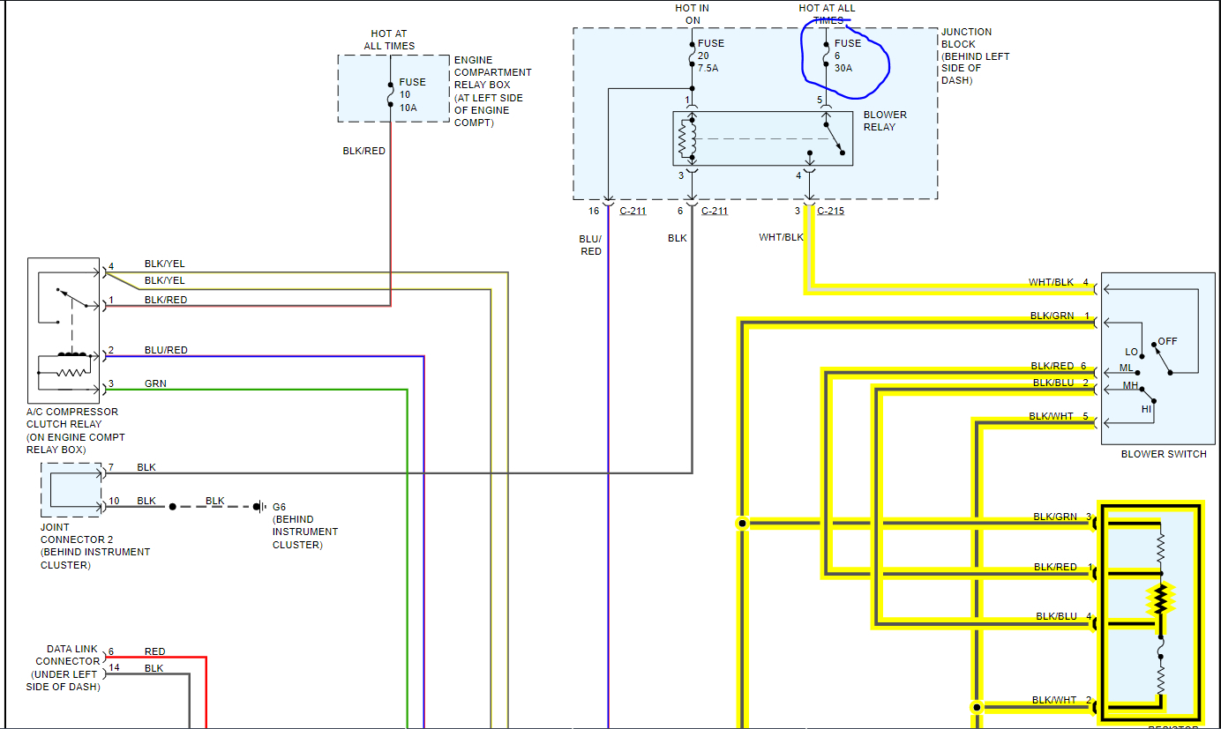
Task: Select the MH position on the blower switch
Action: [x=1130, y=385]
